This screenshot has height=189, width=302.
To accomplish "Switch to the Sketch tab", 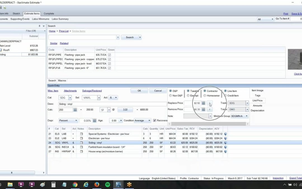I will point(16,14).
